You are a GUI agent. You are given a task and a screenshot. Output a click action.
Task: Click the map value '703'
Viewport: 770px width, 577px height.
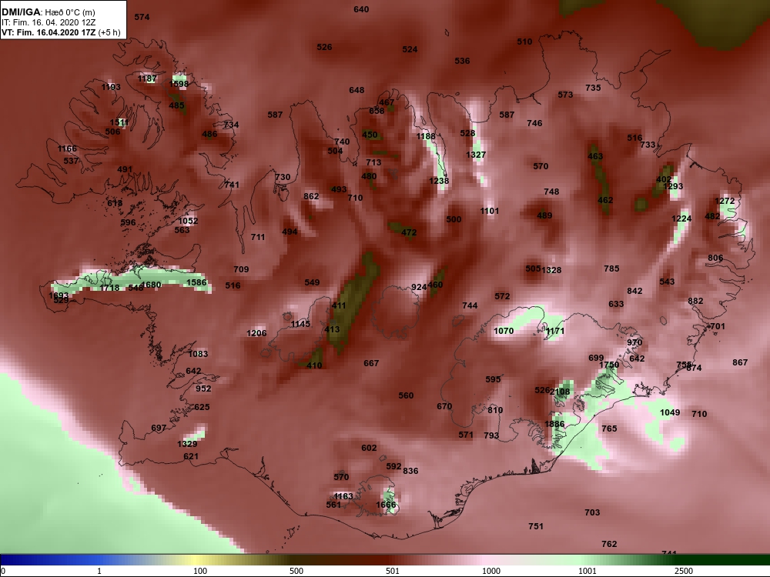[x=592, y=512]
